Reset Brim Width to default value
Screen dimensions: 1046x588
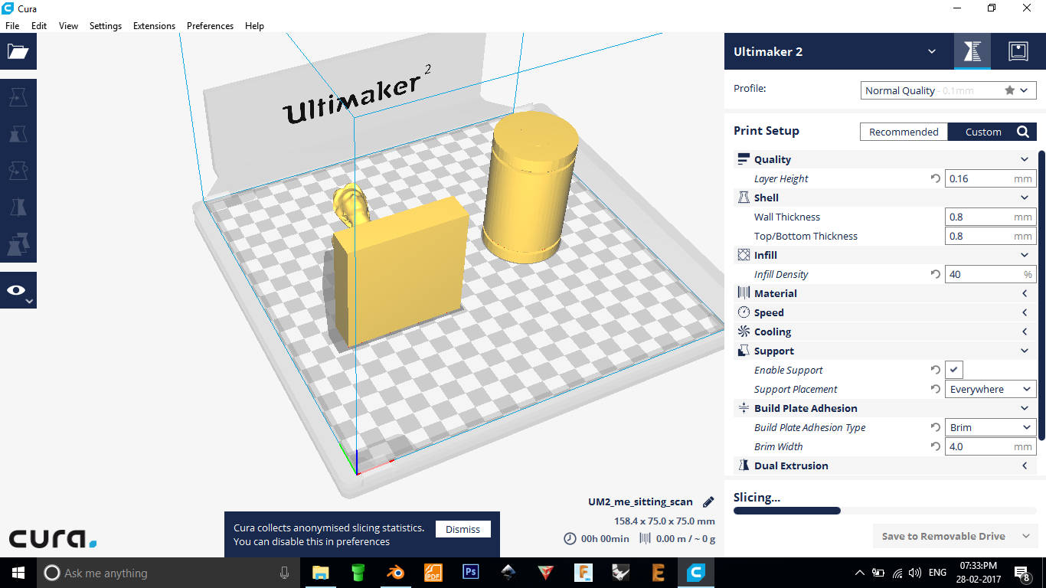[x=935, y=446]
